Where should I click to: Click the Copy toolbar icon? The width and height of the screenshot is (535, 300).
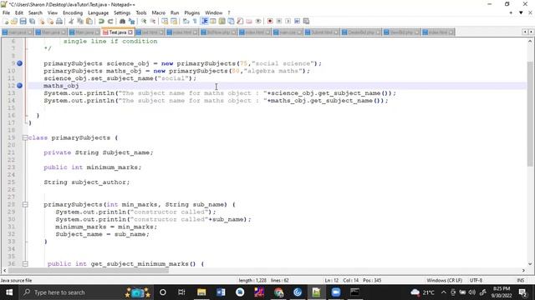pos(80,21)
